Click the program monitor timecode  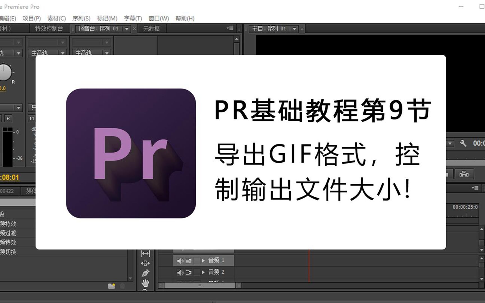click(479, 143)
